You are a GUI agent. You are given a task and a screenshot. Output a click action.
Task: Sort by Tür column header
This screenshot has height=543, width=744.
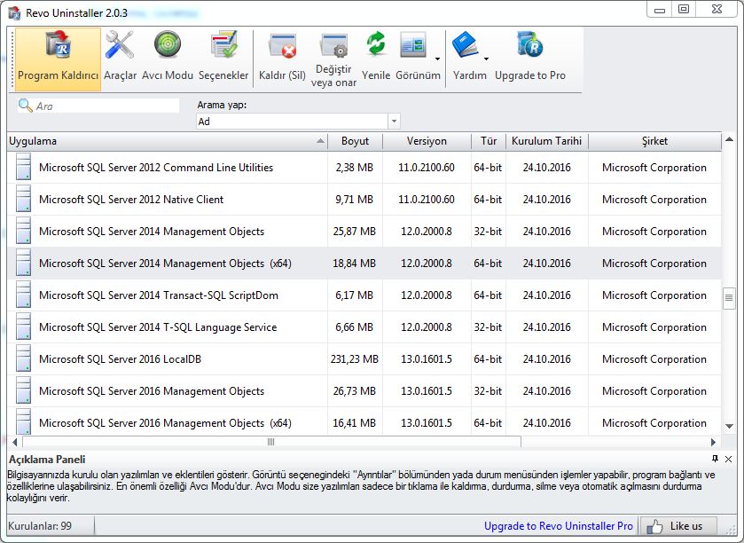489,141
